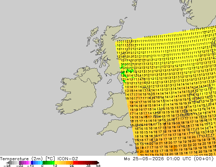Click the dark maroon right colorbar arrow

(98, 163)
